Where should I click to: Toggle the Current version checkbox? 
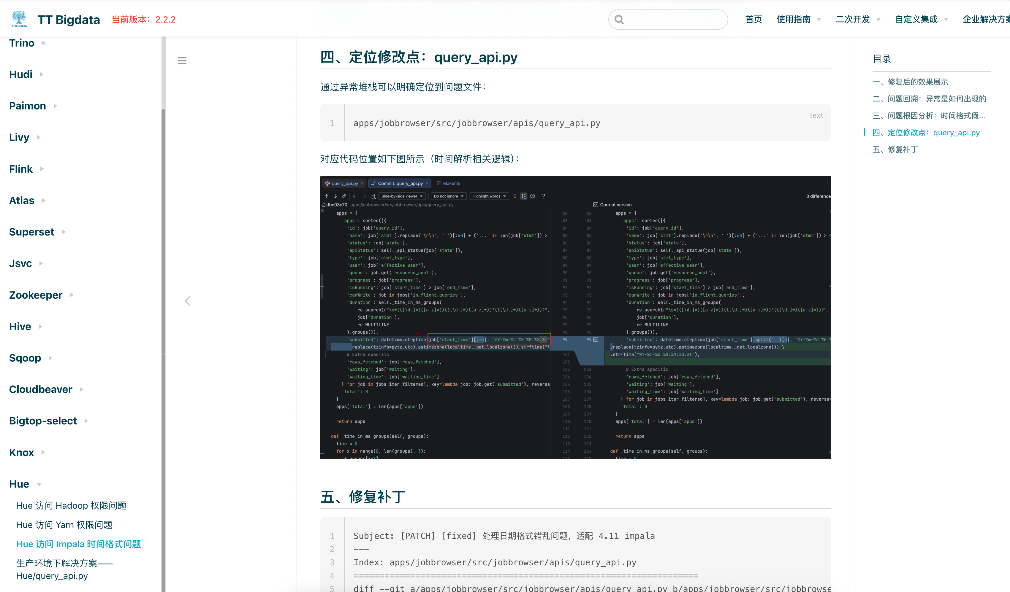pyautogui.click(x=596, y=205)
